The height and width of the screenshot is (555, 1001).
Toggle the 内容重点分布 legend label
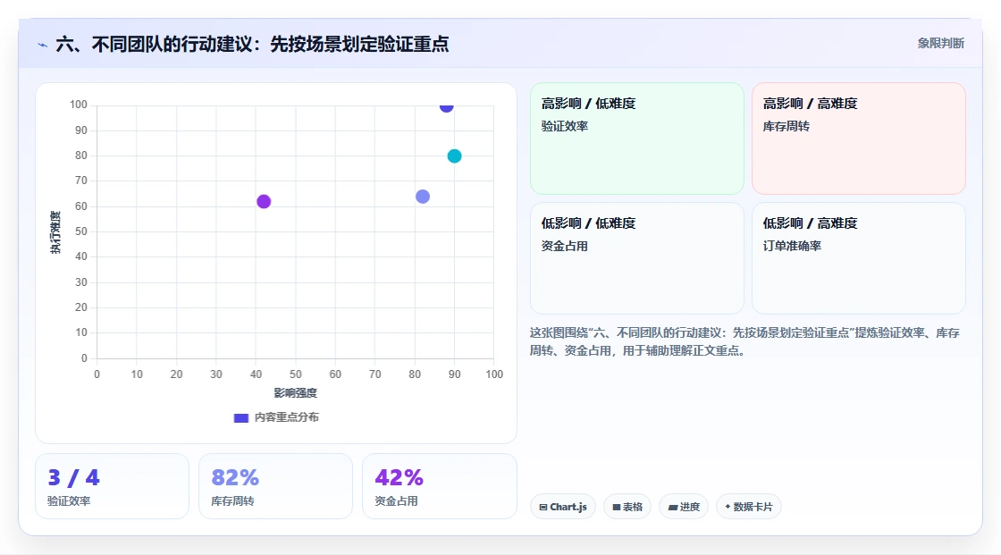(286, 417)
